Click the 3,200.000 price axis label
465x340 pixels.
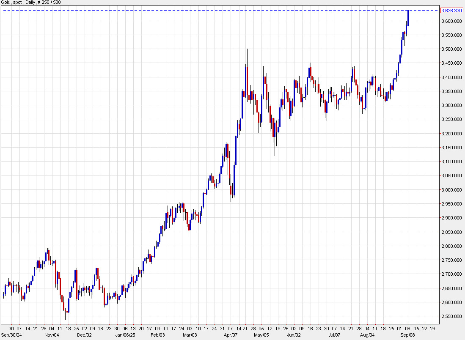(x=451, y=133)
